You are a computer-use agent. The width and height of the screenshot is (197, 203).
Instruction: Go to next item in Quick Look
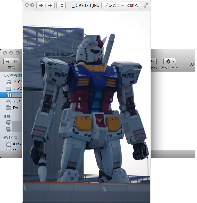[x=50, y=5]
